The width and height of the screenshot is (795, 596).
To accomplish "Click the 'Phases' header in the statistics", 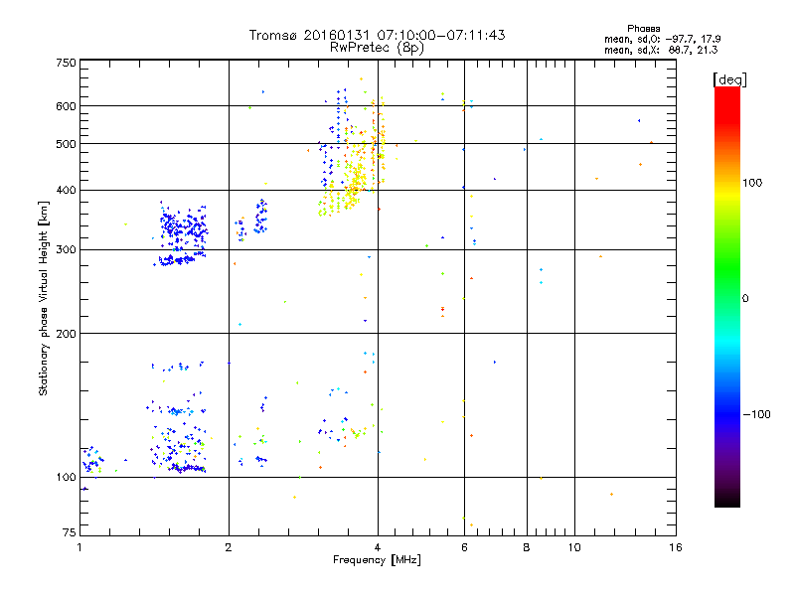I will point(643,29).
